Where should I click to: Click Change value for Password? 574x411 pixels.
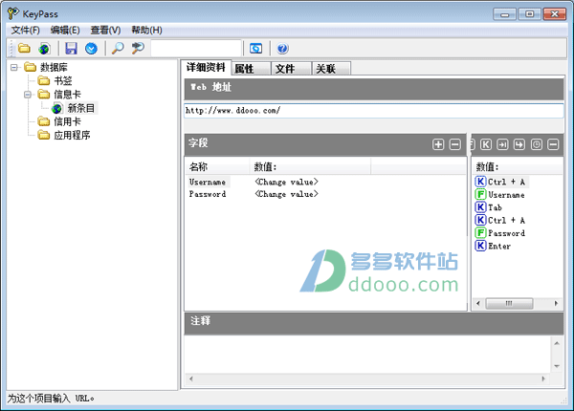click(x=286, y=194)
